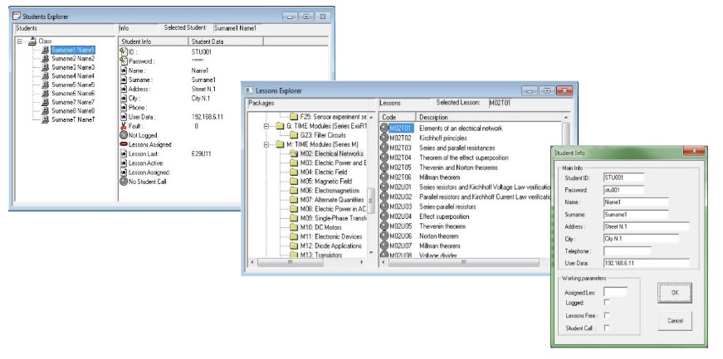Select student Surname3 Name3 icon in tree
Image resolution: width=723 pixels, height=359 pixels.
pyautogui.click(x=45, y=67)
